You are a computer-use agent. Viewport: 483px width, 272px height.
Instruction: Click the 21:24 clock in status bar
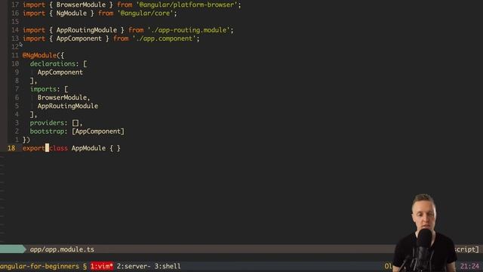[469, 266]
